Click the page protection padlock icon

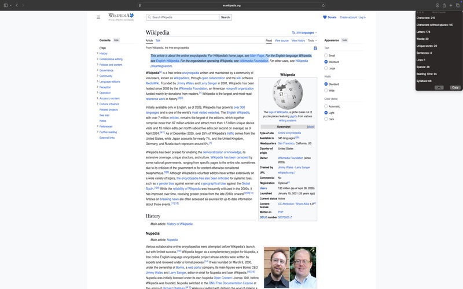pyautogui.click(x=315, y=48)
